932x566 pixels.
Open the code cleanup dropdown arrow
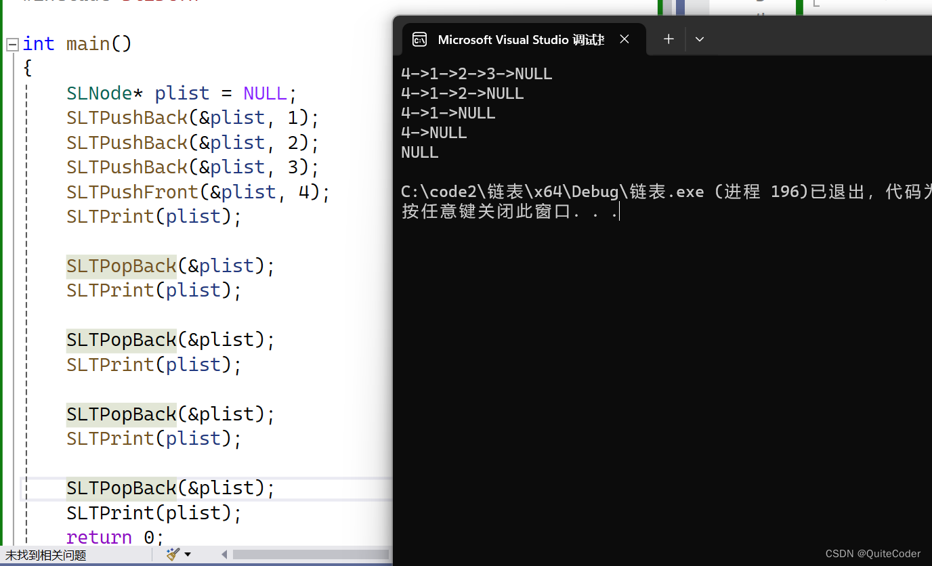pyautogui.click(x=188, y=554)
